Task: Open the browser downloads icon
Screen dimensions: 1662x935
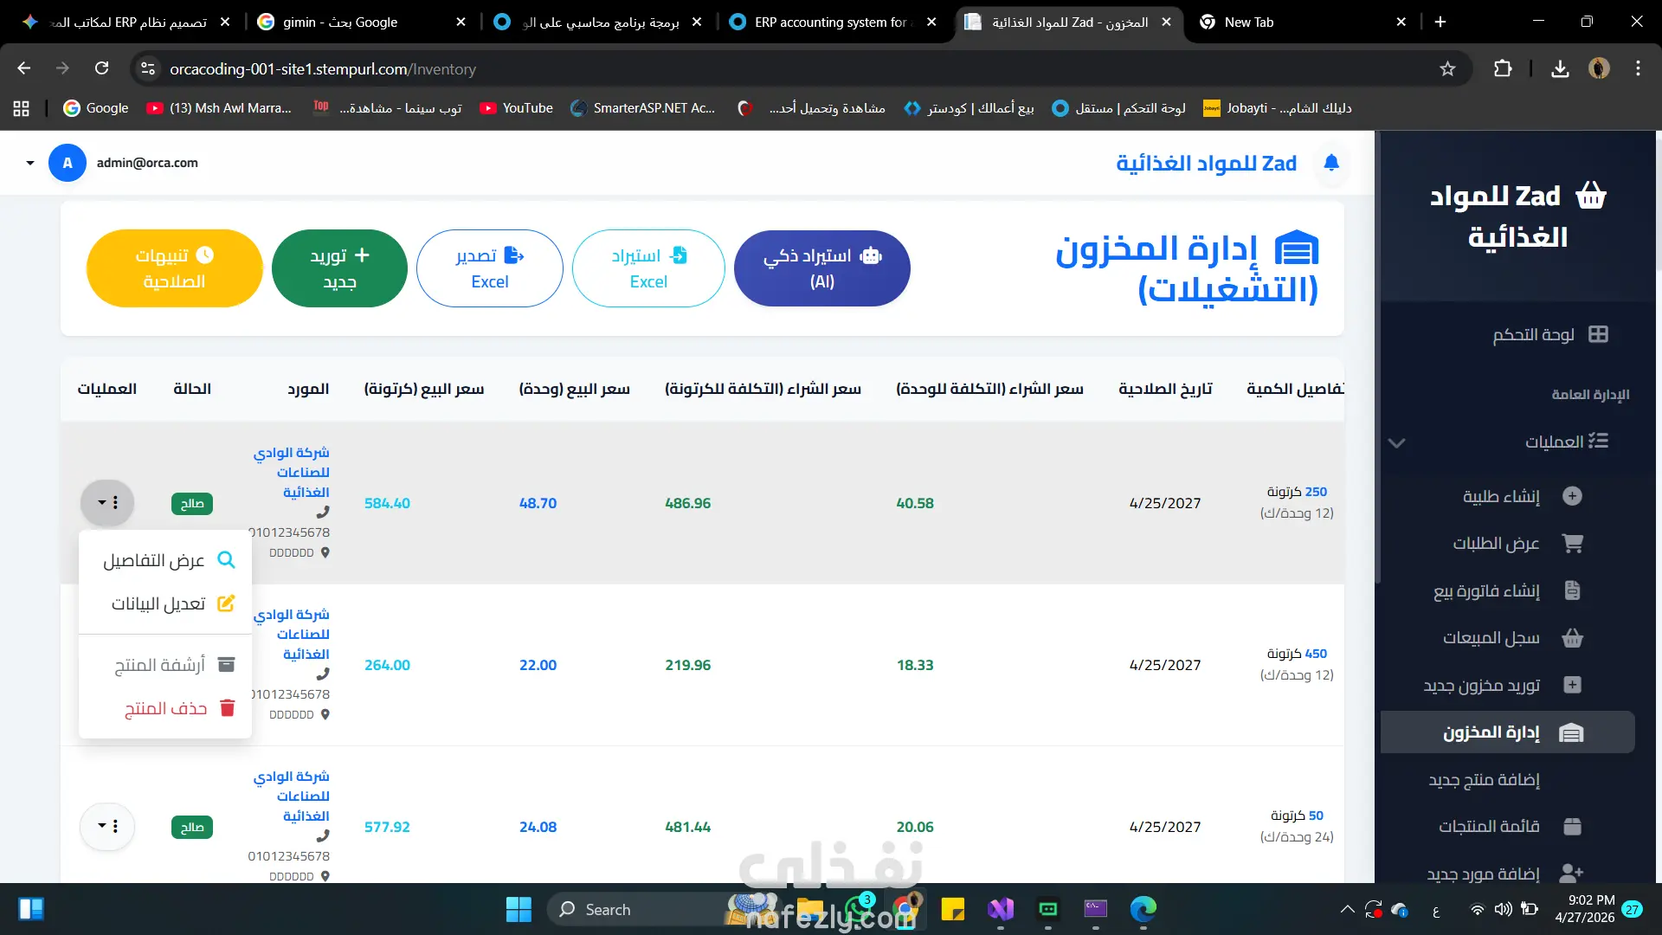Action: point(1560,68)
